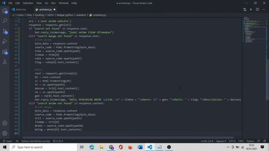Click the vertical editor scrollbar
The width and height of the screenshot is (269, 151).
(267, 80)
